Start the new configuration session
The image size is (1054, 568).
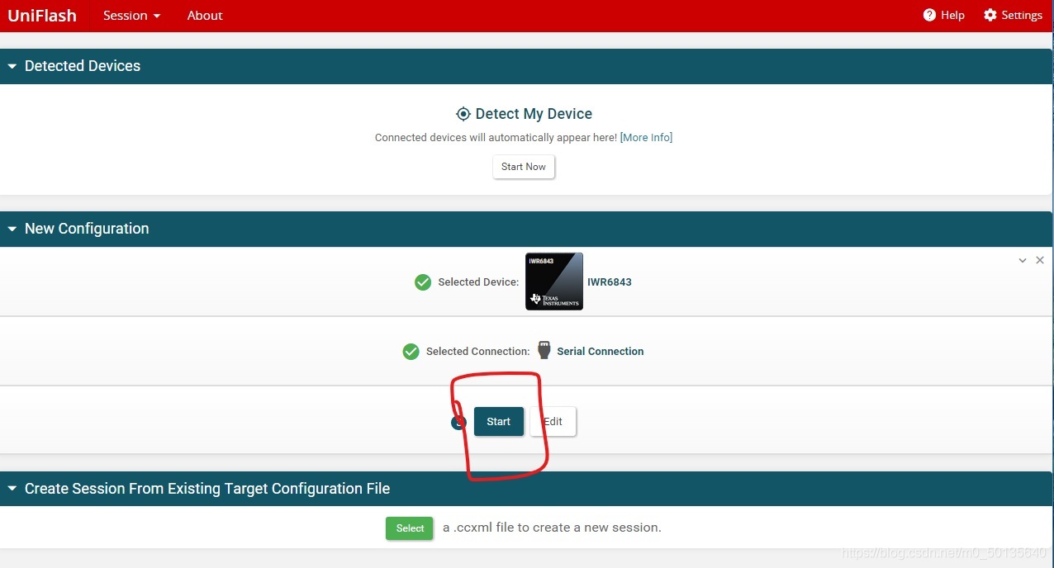tap(499, 421)
